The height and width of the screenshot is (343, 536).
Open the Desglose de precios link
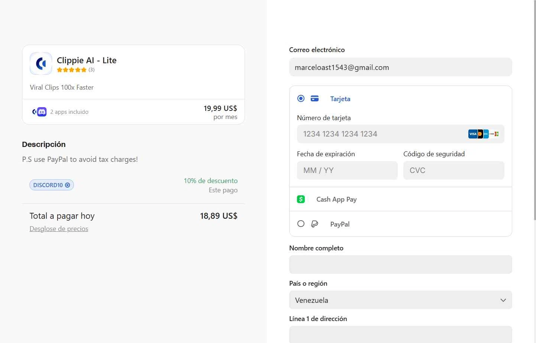pos(59,229)
